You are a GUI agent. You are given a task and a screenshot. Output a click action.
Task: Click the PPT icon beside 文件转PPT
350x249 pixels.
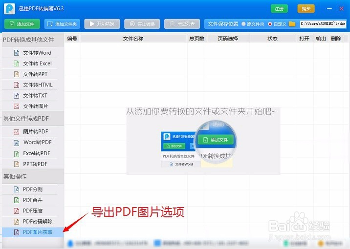17,74
